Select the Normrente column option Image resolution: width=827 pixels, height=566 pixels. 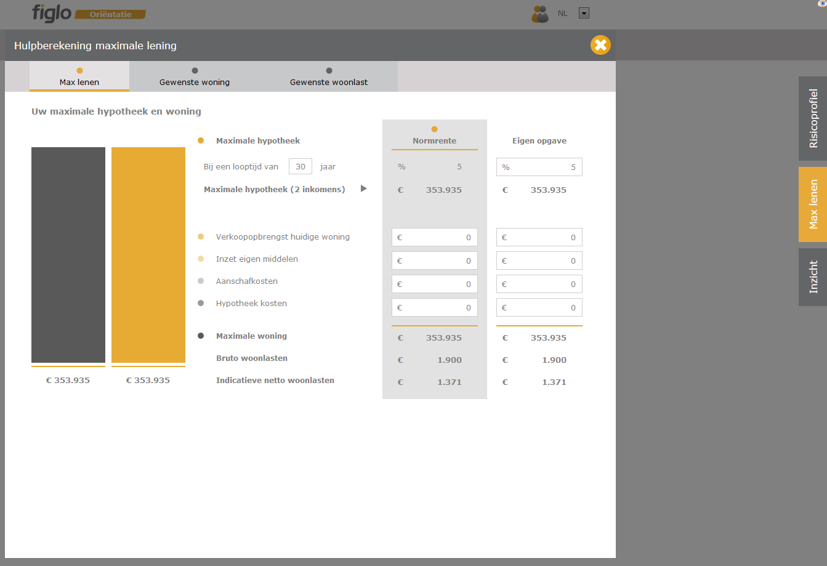point(435,137)
